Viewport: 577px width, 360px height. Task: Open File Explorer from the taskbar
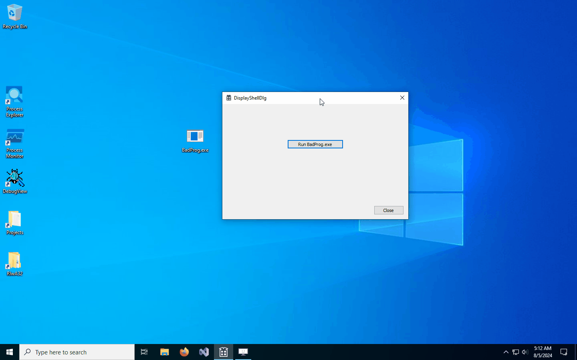(164, 352)
